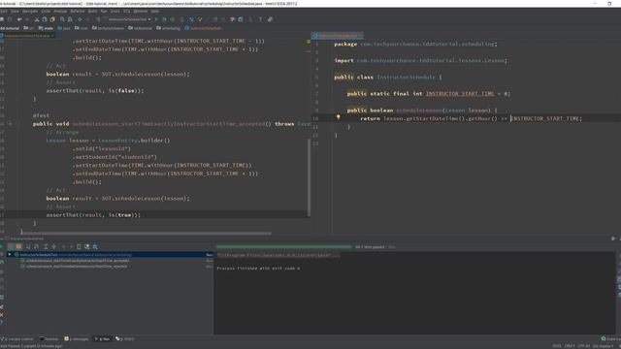
Task: Open the run configuration dropdown
Action: click(x=128, y=19)
